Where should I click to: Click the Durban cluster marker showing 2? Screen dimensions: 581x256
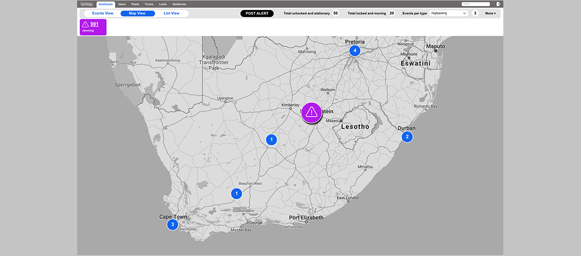point(406,137)
